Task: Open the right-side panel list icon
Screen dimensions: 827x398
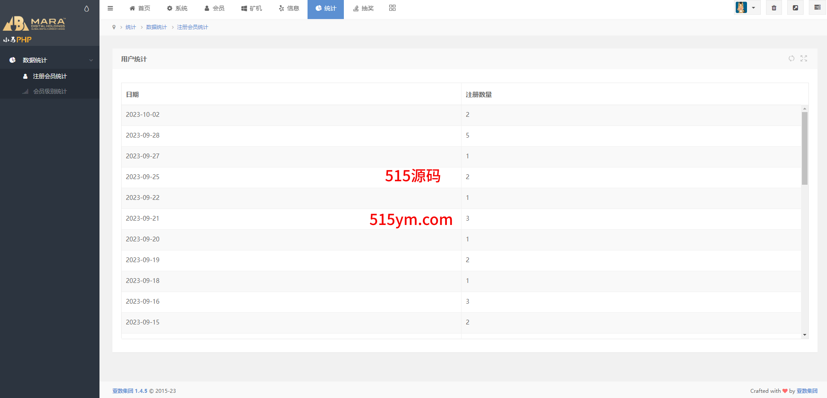Action: click(x=817, y=8)
